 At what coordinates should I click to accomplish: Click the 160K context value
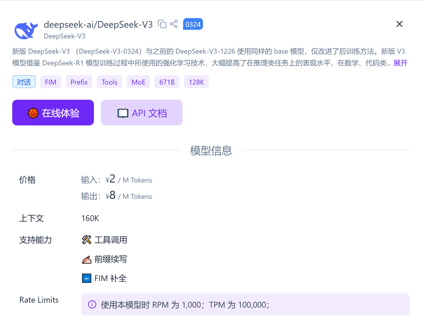coord(90,218)
